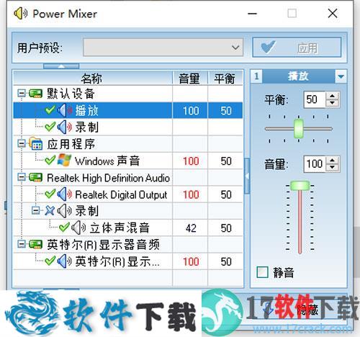This screenshot has height=337, width=360.
Task: Increase 平衡 value with up stepper arrow
Action: 333,96
